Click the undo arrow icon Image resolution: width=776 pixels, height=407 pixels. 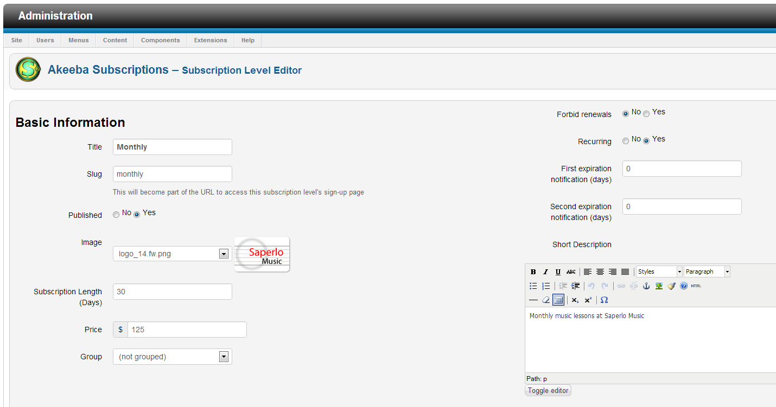click(x=592, y=286)
